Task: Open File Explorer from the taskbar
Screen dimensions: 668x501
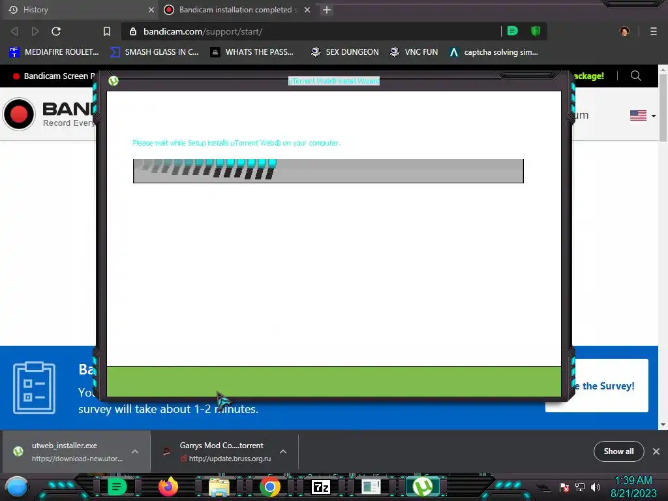Action: tap(219, 487)
